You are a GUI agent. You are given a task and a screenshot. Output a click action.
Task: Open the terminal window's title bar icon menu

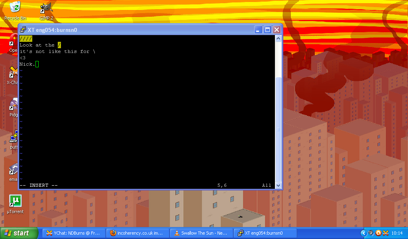(x=23, y=30)
